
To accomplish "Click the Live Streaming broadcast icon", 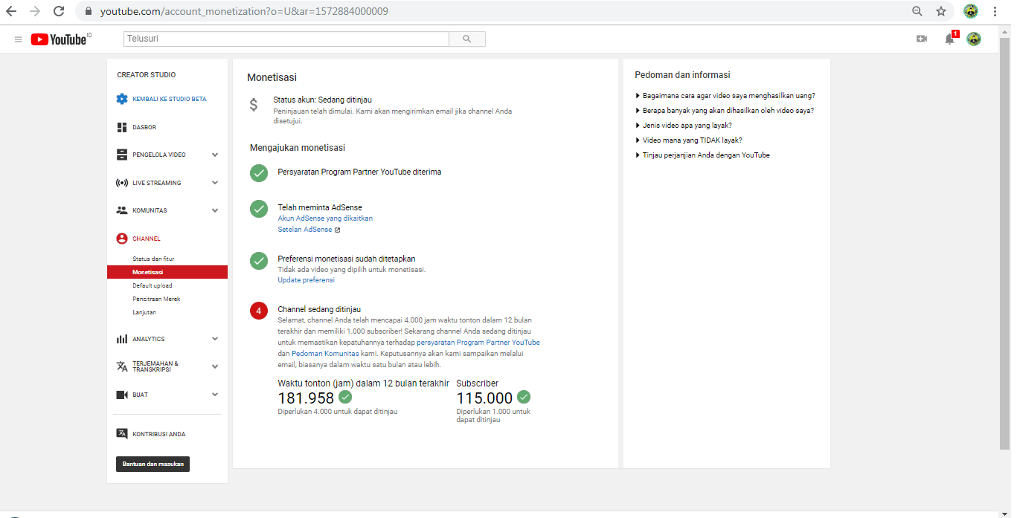I will (x=122, y=183).
